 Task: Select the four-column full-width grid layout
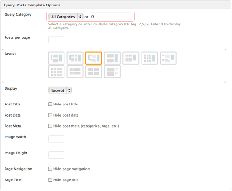56,72
